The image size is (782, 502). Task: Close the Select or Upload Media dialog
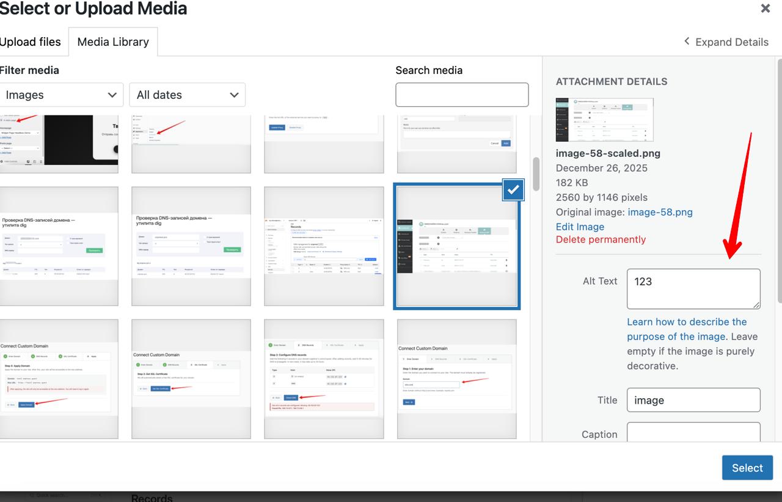click(x=765, y=9)
